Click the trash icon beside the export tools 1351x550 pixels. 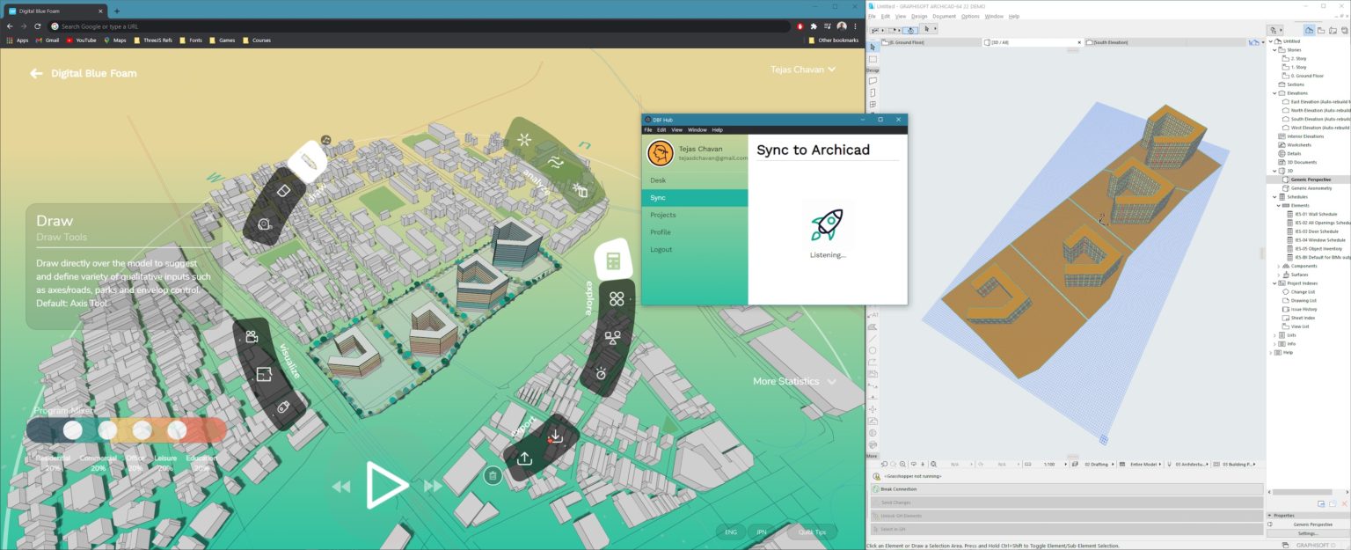[x=493, y=474]
